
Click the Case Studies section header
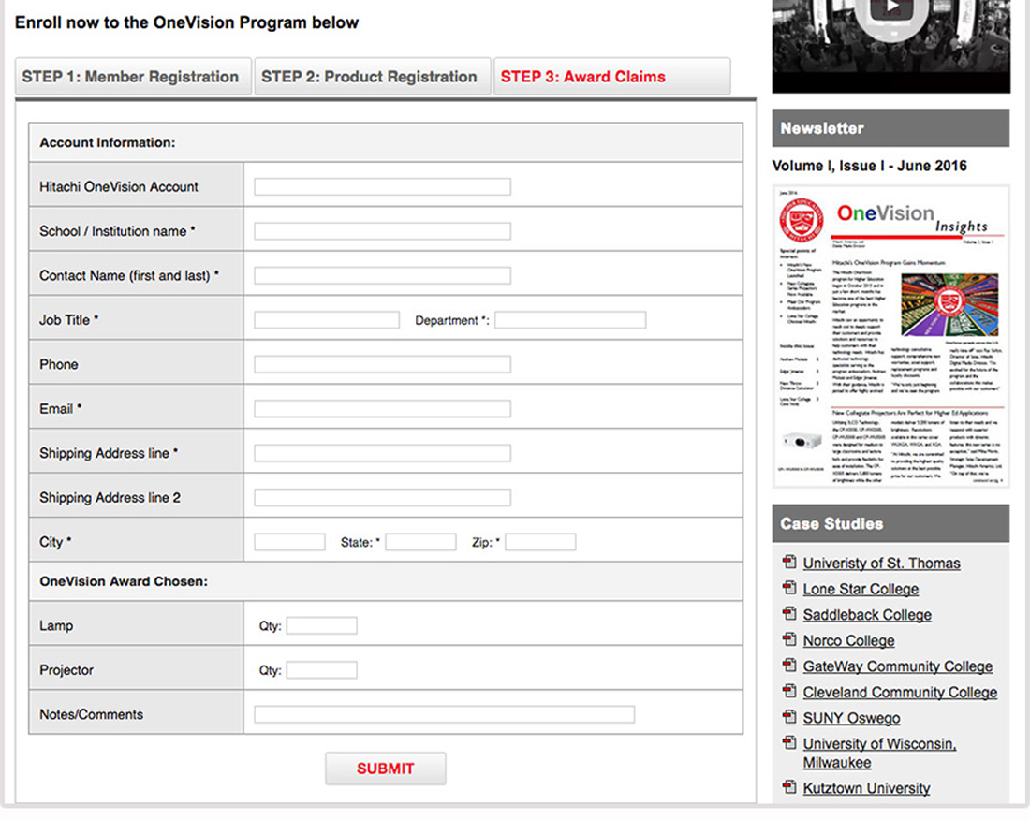pos(890,523)
